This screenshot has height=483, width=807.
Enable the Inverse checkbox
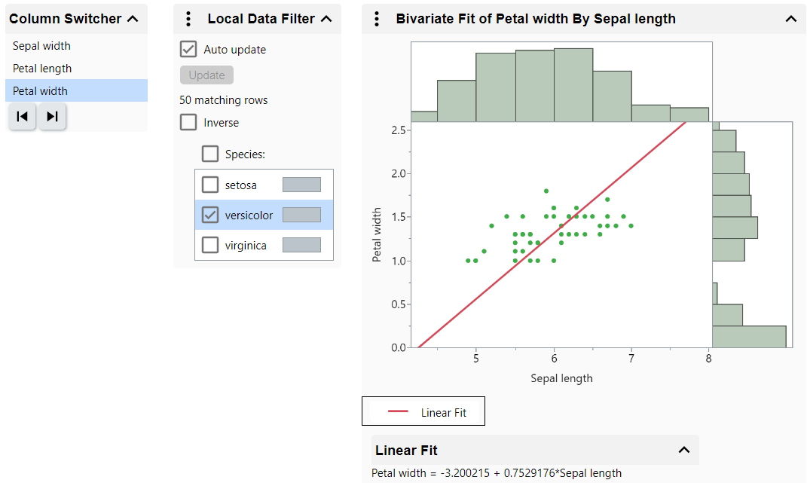point(188,122)
